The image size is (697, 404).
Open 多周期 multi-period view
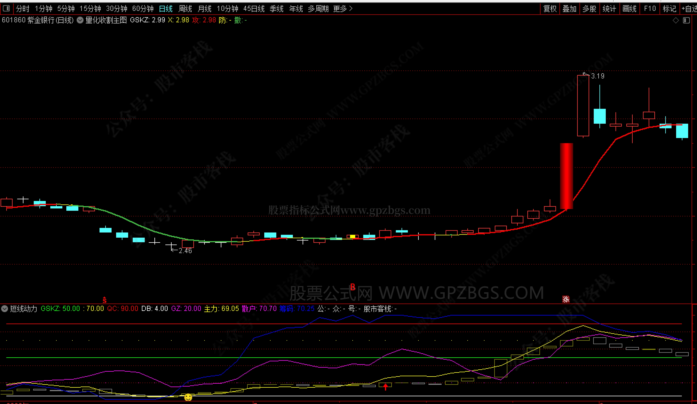coord(318,9)
